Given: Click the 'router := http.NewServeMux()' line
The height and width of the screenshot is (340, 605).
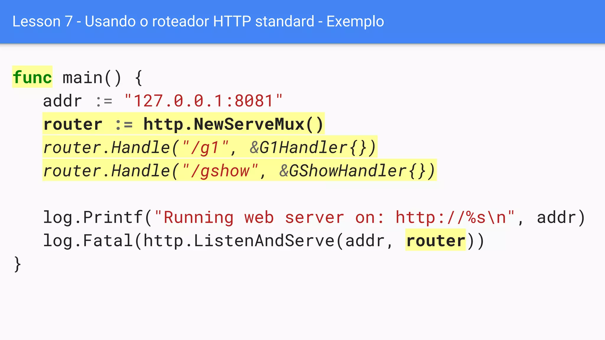Looking at the screenshot, I should point(183,124).
